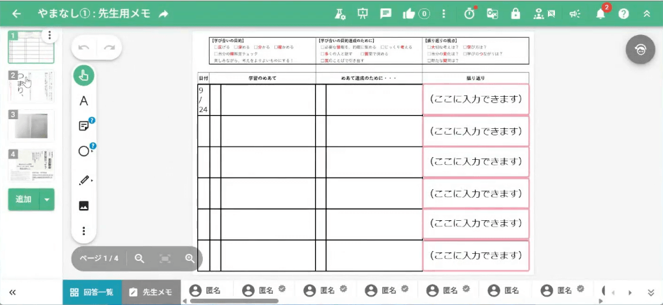663x305 pixels.
Task: Click the 振り返り column header
Action: [x=476, y=78]
